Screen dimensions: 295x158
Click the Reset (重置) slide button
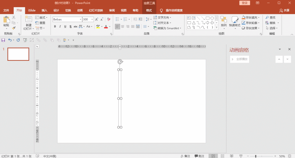coord(40,23)
